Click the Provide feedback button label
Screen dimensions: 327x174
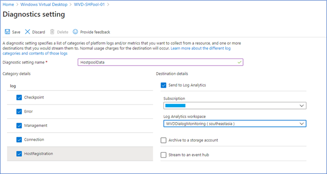point(95,32)
